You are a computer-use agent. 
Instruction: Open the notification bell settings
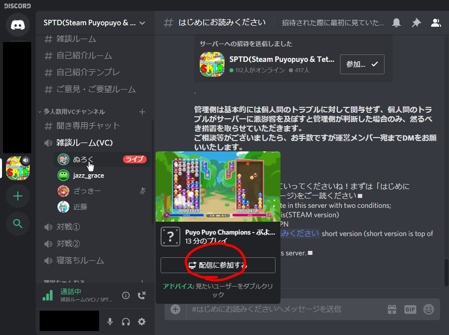point(396,23)
